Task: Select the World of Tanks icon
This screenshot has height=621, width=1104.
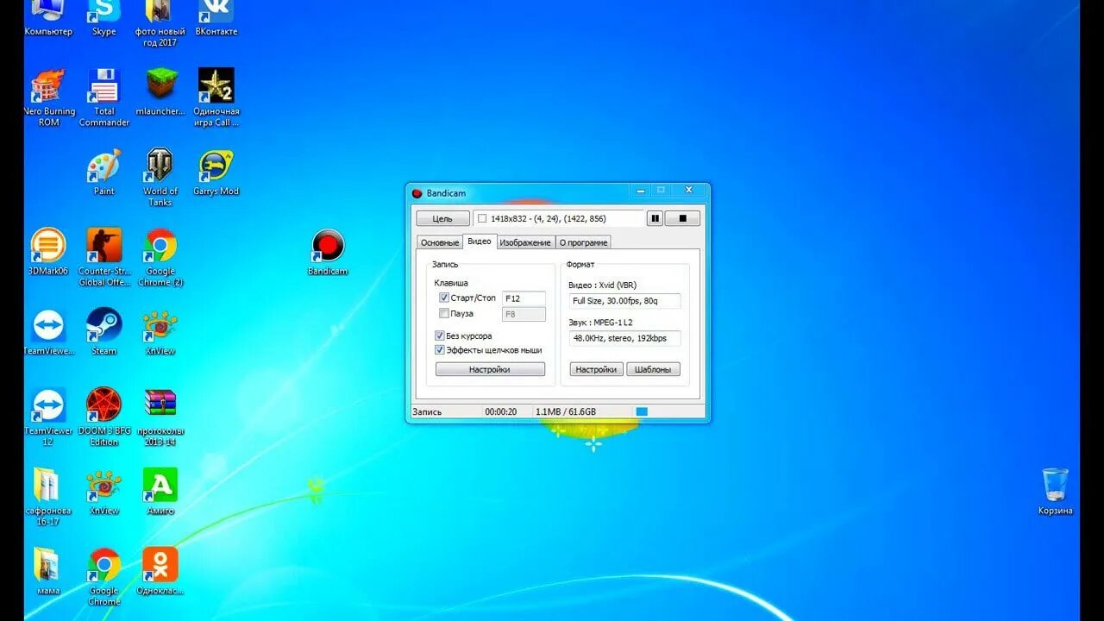Action: click(x=160, y=178)
